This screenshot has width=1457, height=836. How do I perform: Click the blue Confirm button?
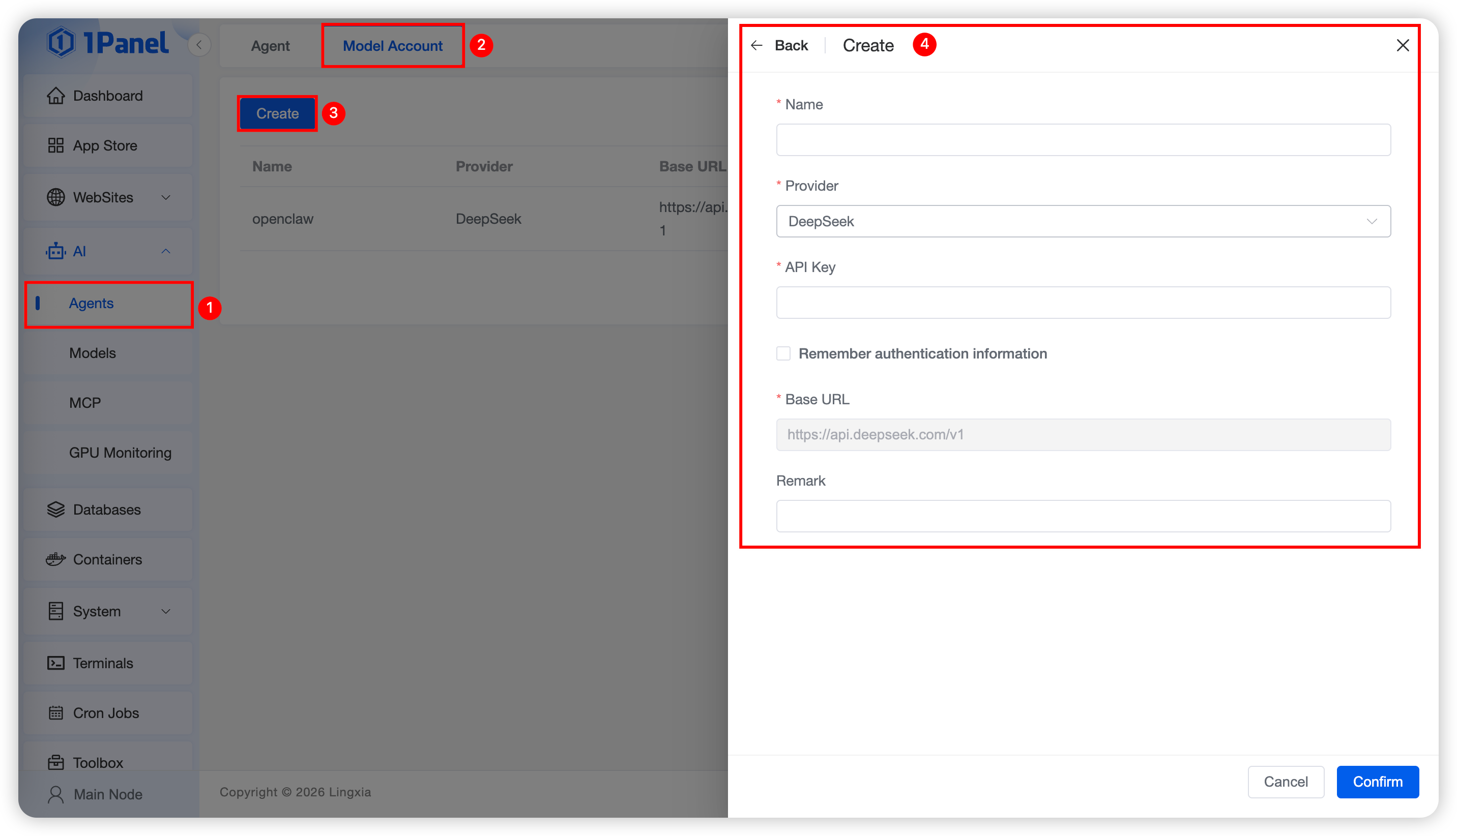(1377, 782)
